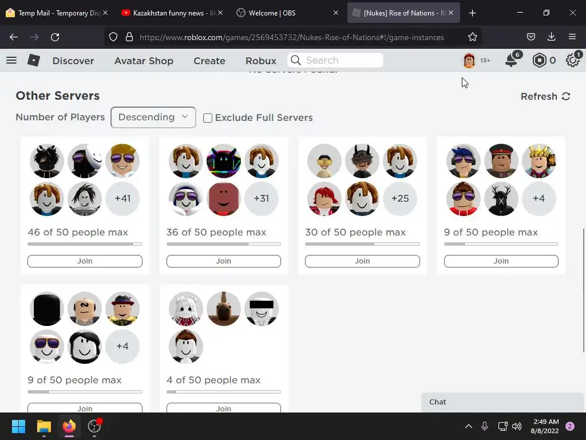This screenshot has width=586, height=440.
Task: Open the Firefox downloads icon
Action: [x=551, y=37]
